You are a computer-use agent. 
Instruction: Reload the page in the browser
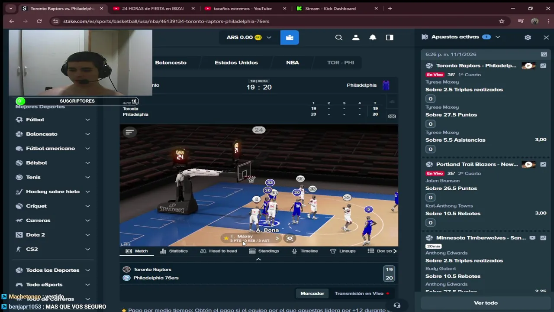(39, 21)
